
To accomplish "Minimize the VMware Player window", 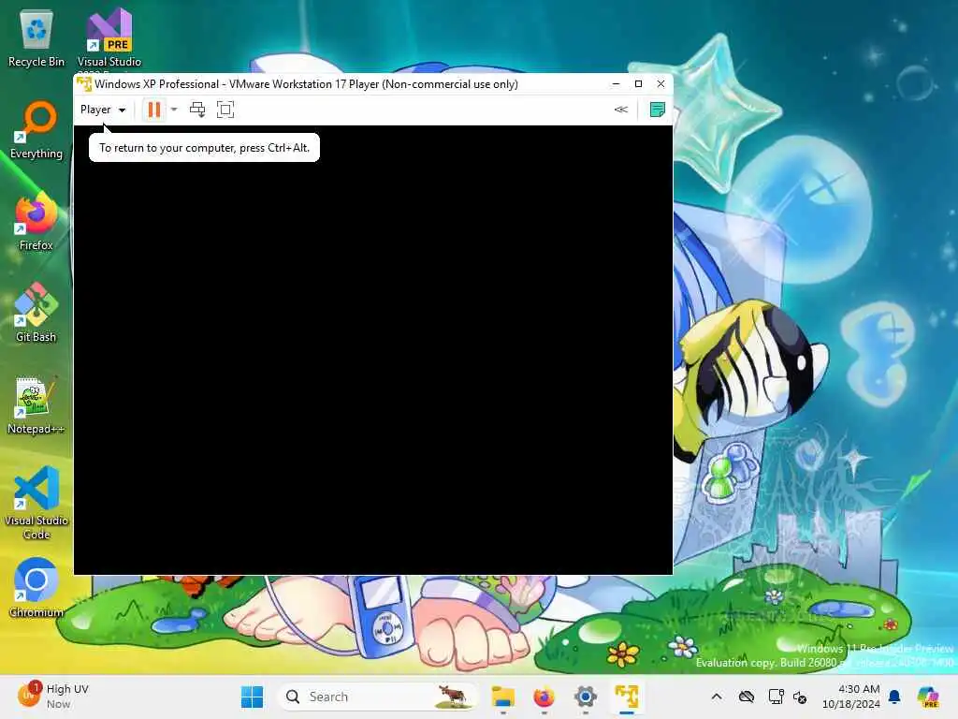I will (616, 83).
